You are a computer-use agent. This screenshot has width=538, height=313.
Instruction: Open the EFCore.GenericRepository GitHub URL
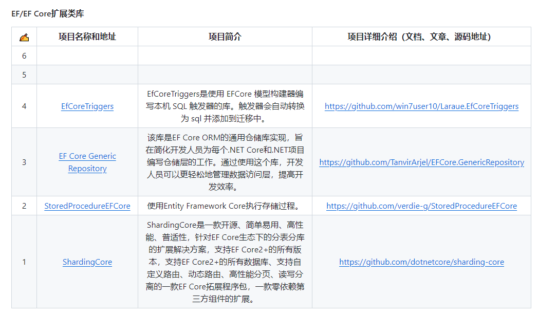click(x=421, y=162)
